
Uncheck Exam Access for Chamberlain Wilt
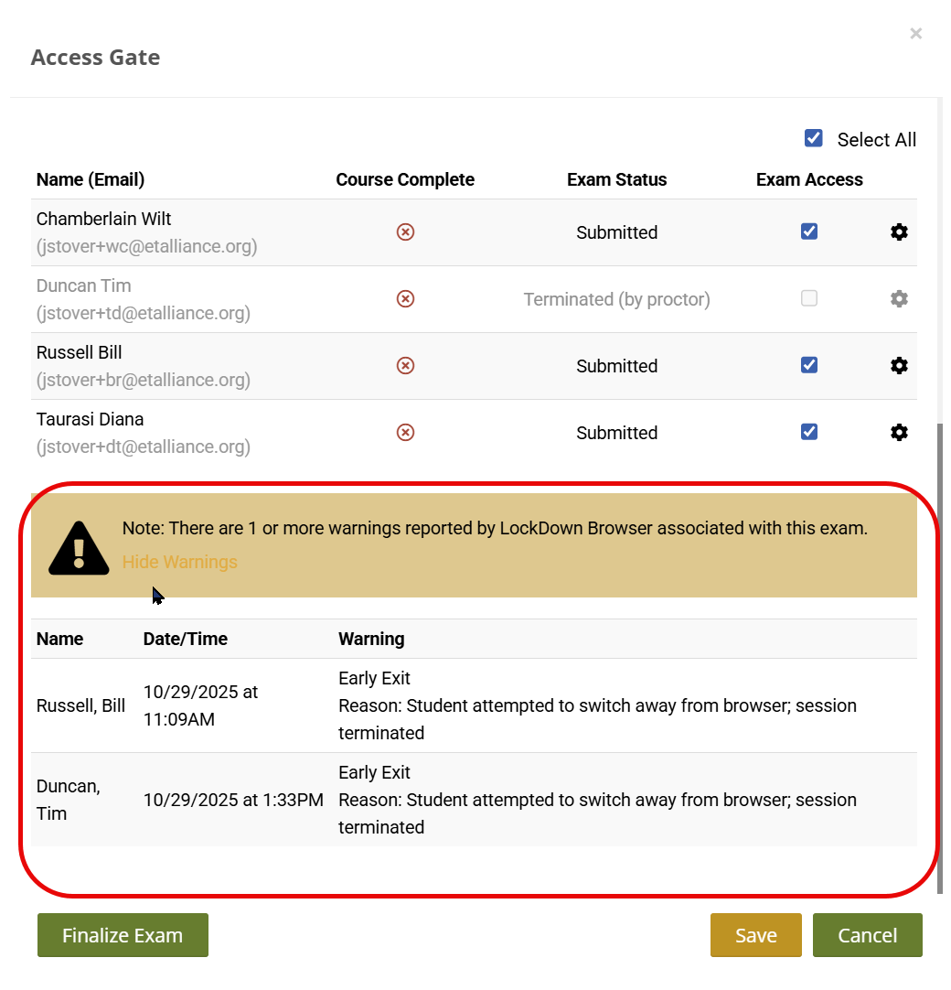coord(809,232)
